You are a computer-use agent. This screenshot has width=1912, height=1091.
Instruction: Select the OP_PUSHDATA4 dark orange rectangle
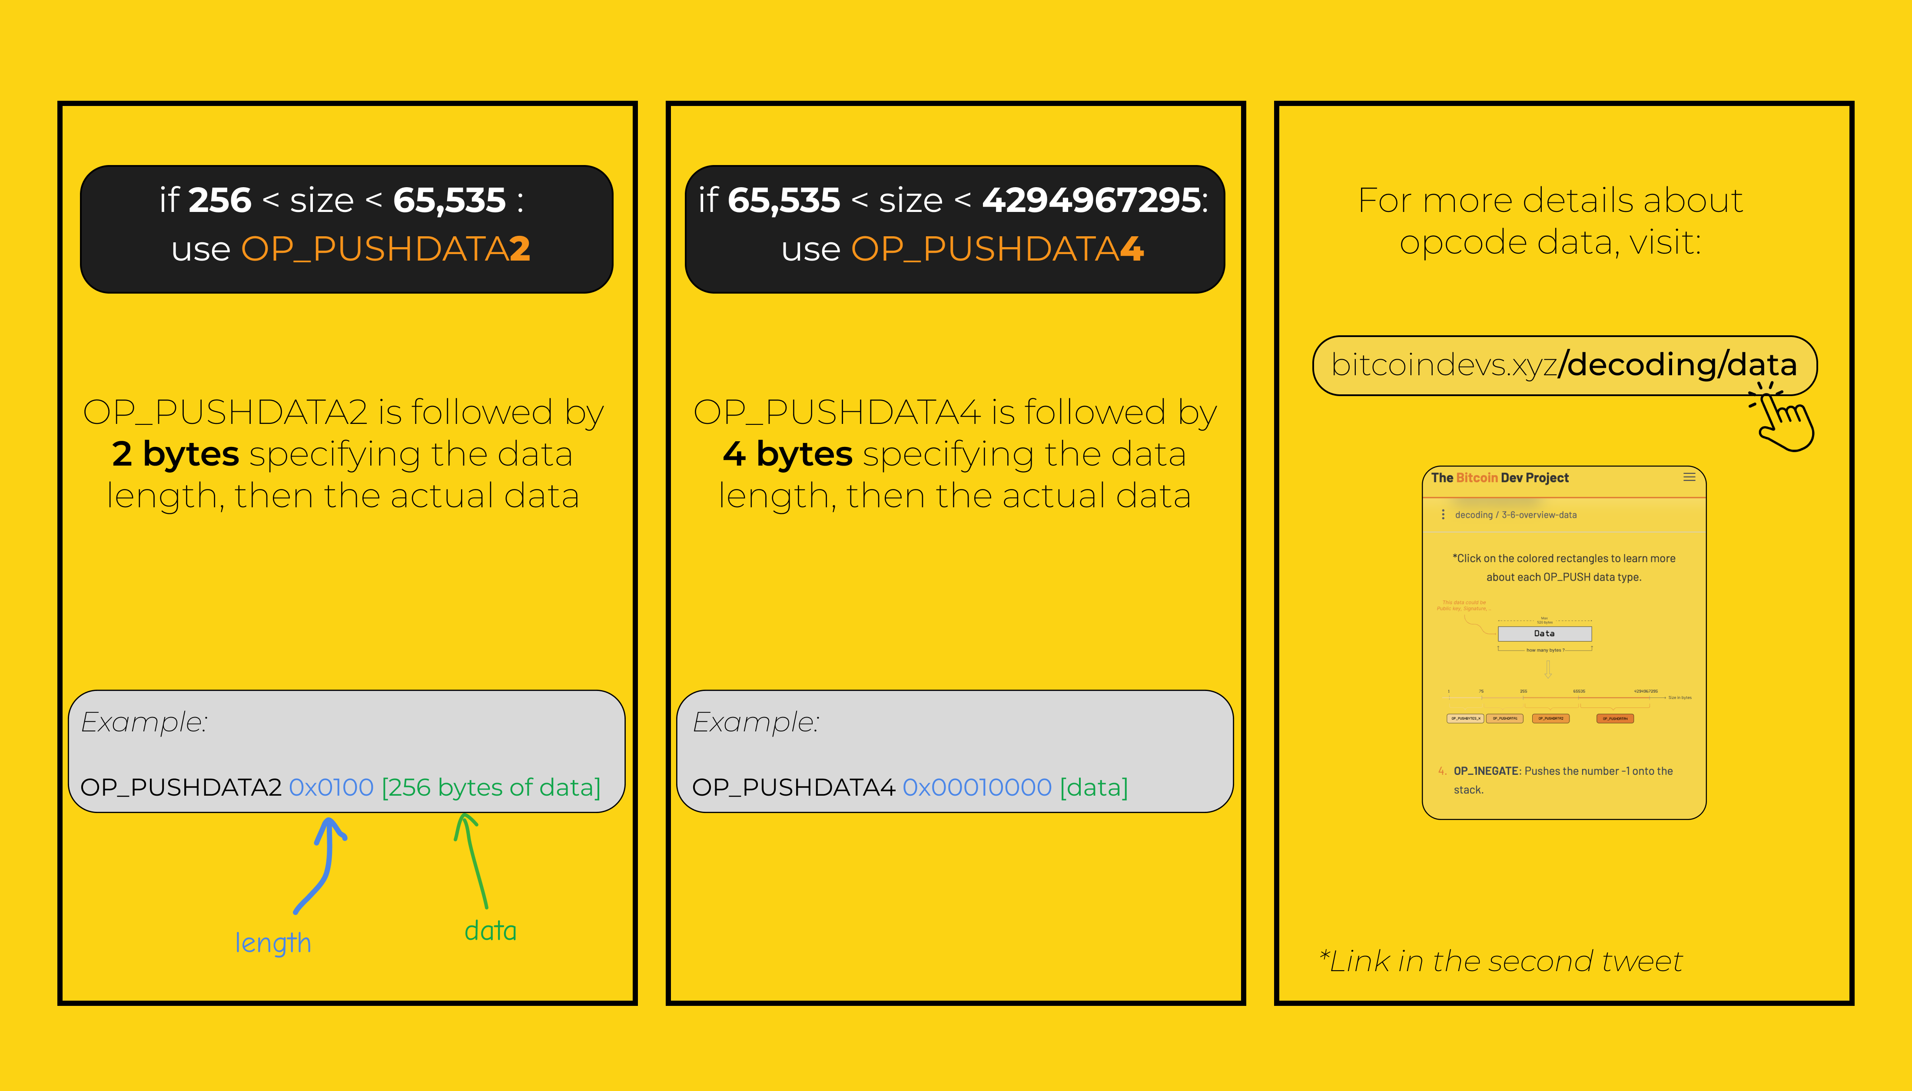tap(1615, 719)
